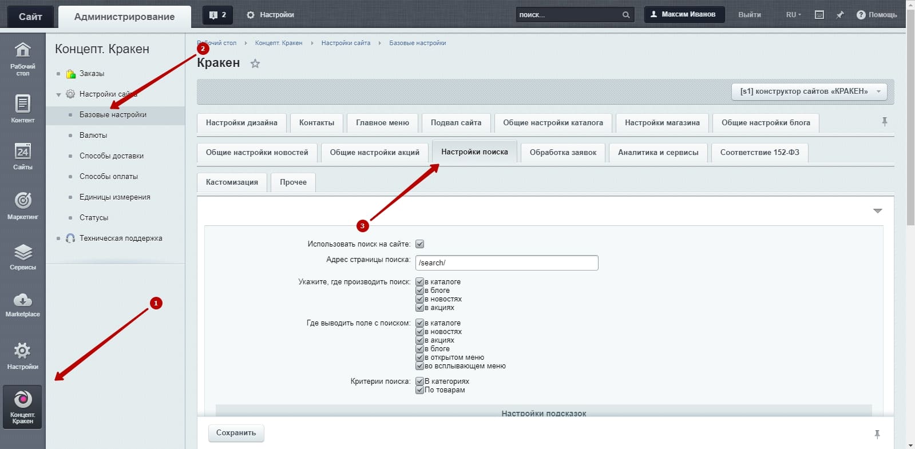
Task: Switch to the Администрирование top tab
Action: (124, 17)
